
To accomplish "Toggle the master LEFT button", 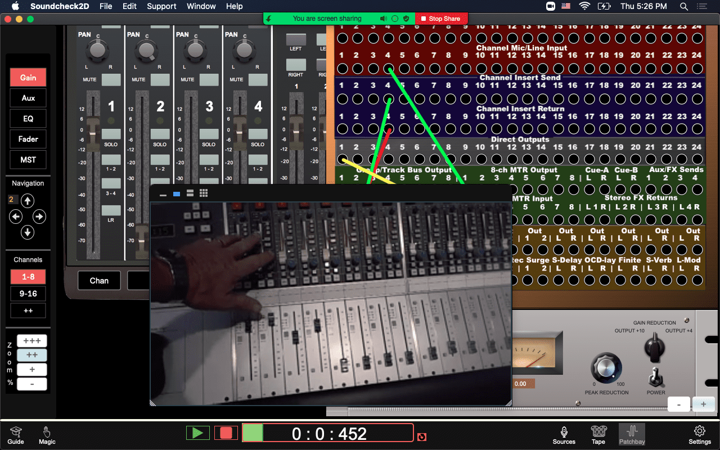I will click(x=296, y=39).
